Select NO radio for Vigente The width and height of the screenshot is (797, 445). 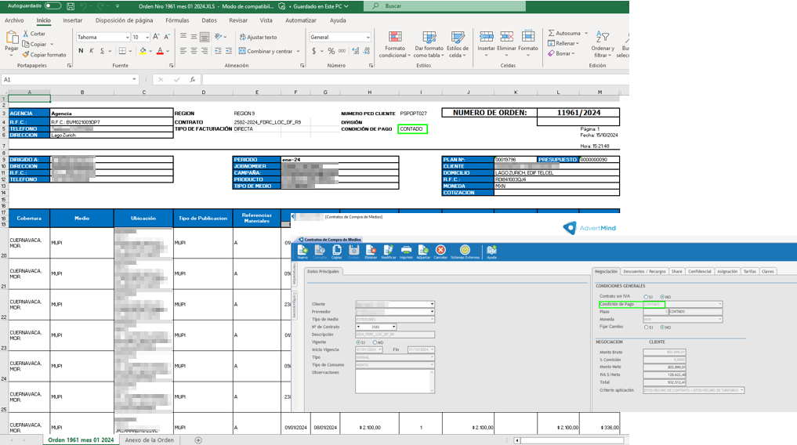(x=375, y=342)
